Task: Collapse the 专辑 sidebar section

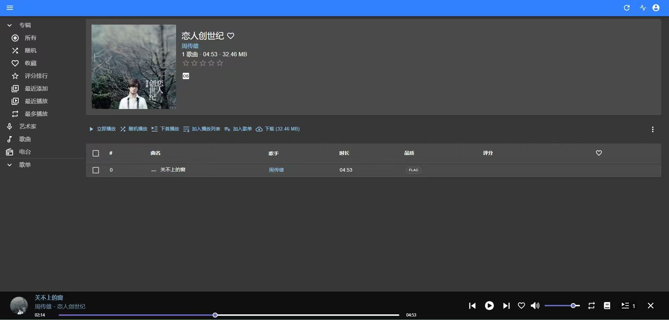Action: tap(10, 25)
